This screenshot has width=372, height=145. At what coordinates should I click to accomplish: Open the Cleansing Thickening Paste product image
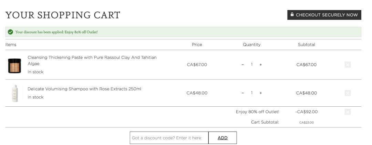tap(15, 65)
